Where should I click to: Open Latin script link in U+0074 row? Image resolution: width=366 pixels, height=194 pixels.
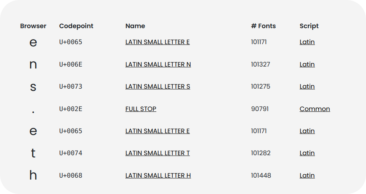coord(307,153)
